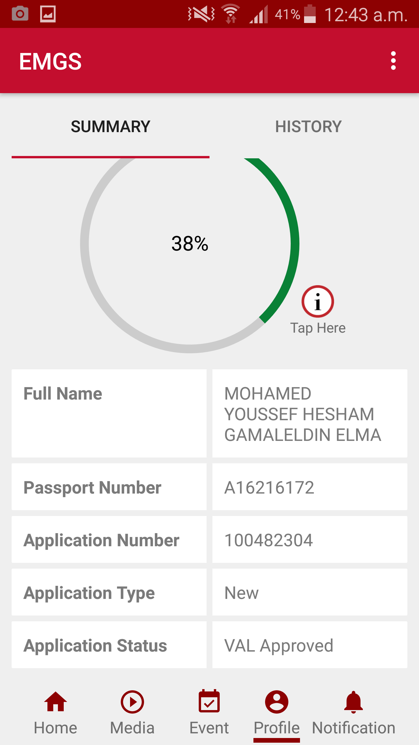Select the Profile person icon
This screenshot has height=745, width=419.
[276, 702]
